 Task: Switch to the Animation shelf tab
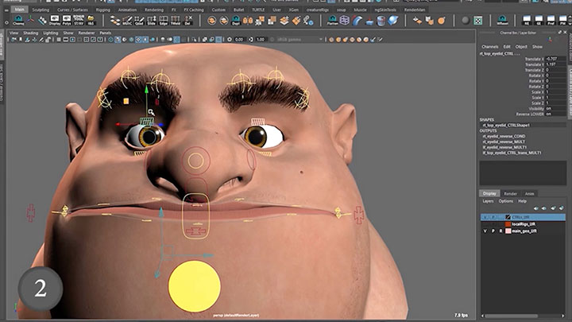tap(127, 10)
